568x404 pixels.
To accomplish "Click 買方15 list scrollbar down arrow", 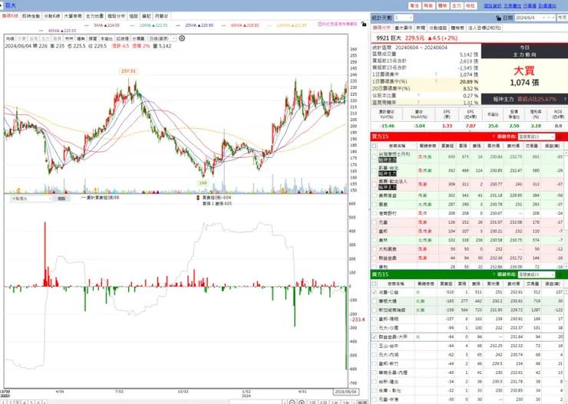I will tap(565, 267).
